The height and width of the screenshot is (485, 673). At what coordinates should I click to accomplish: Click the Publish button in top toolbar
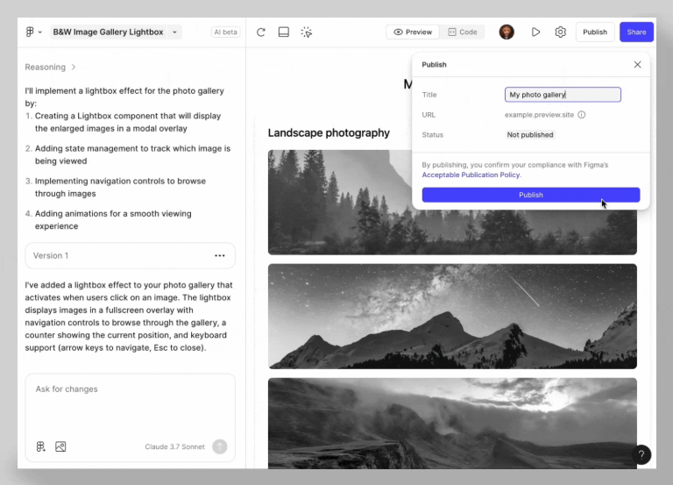pos(594,32)
